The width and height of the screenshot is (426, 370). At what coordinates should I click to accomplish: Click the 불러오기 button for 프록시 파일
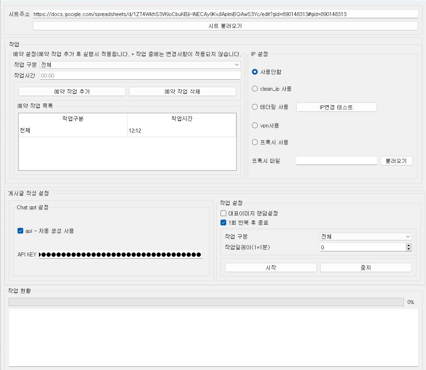coord(396,161)
